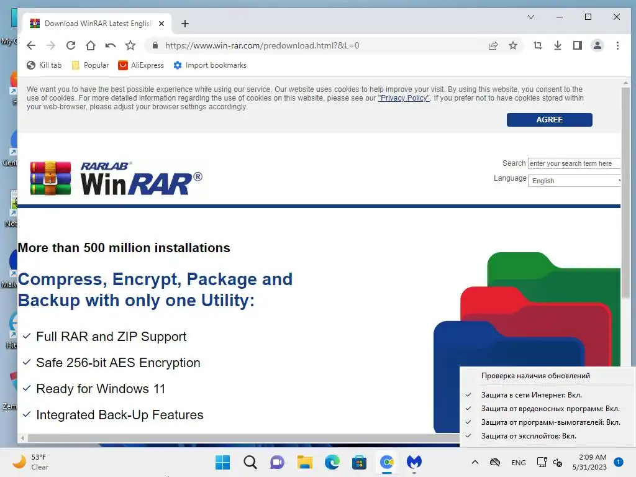
Task: Open Microsoft Store from taskbar
Action: point(360,462)
